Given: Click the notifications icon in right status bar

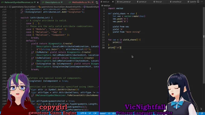Looking at the screenshot, I should pyautogui.click(x=202, y=113).
